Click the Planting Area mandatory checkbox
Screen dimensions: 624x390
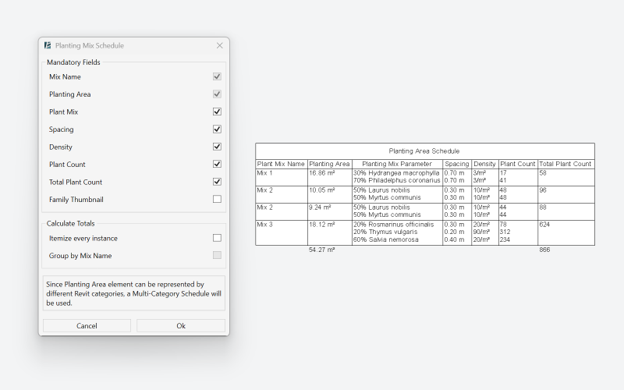pos(217,94)
